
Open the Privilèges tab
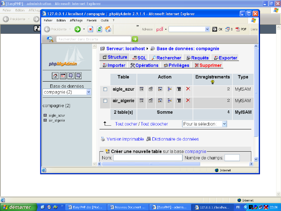pyautogui.click(x=176, y=65)
